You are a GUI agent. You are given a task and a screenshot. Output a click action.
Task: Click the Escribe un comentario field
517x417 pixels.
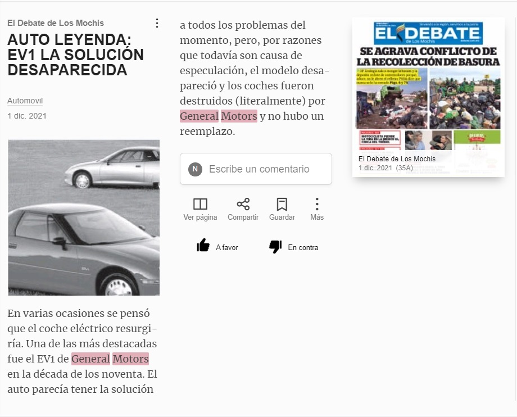(256, 169)
